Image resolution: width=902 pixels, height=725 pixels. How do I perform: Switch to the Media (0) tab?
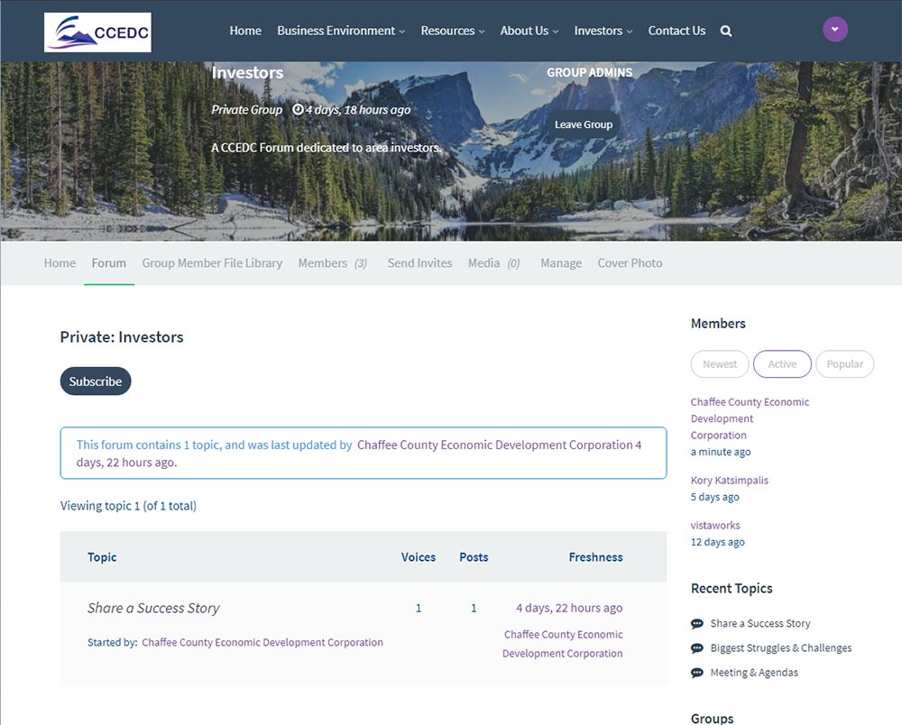[494, 263]
